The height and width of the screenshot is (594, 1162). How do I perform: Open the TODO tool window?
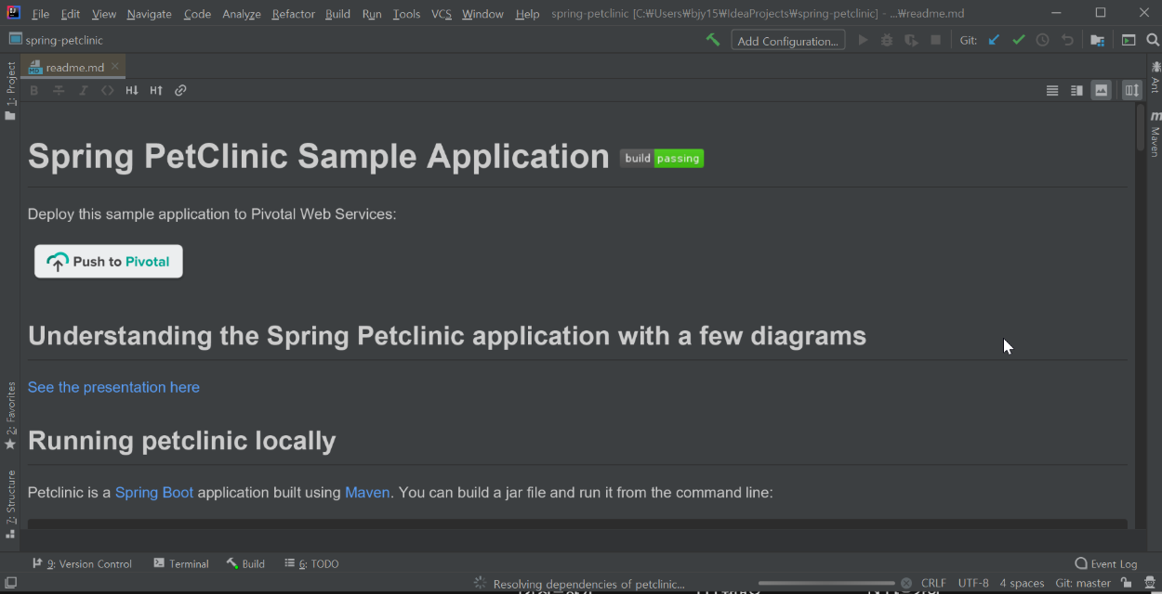click(312, 563)
